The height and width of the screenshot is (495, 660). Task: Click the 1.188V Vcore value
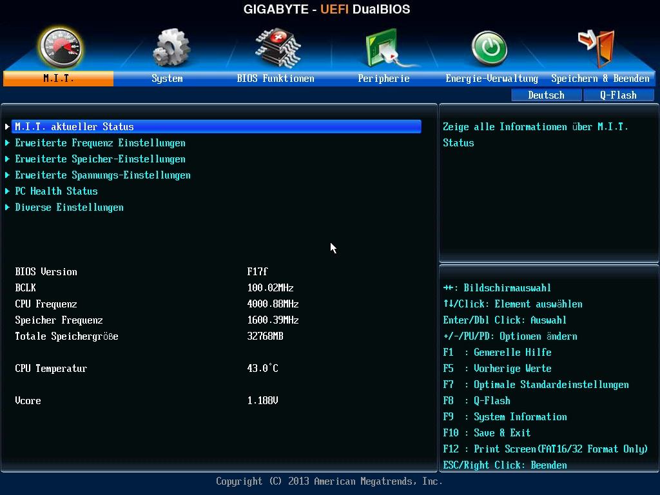tap(263, 401)
